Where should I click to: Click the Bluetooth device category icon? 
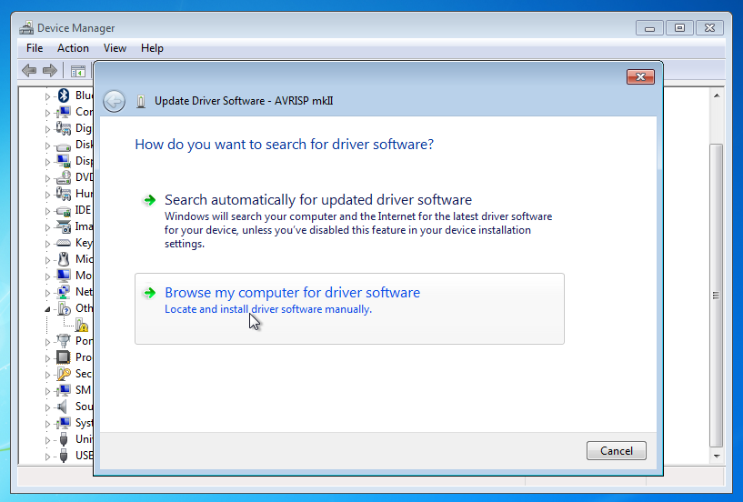pyautogui.click(x=64, y=95)
